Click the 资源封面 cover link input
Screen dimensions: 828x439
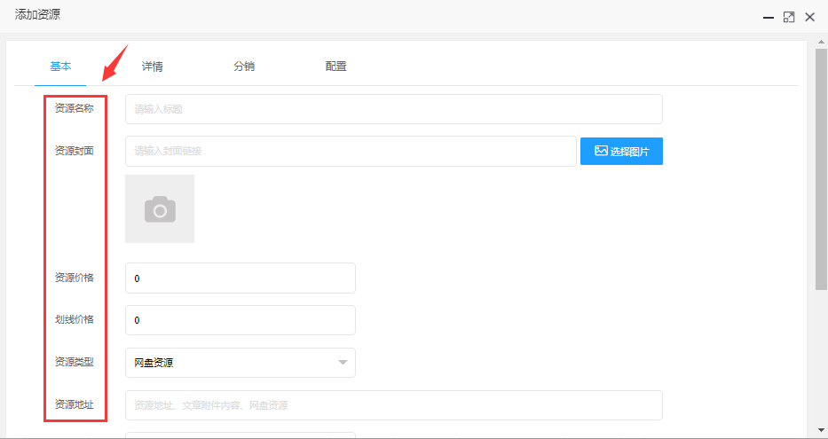pyautogui.click(x=351, y=152)
